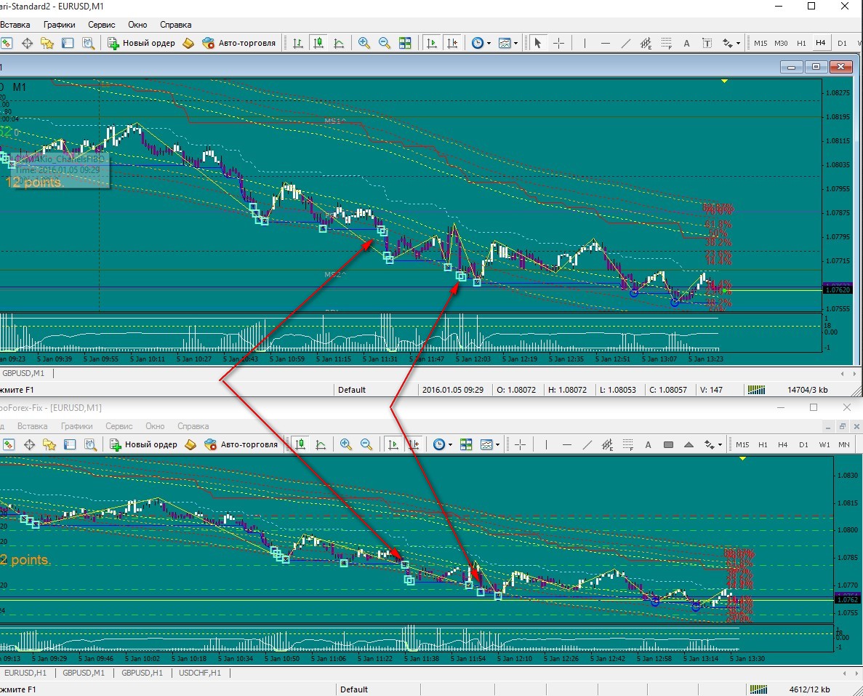Select Fibonacci tool in lower window toolbar
The height and width of the screenshot is (696, 863).
click(628, 444)
